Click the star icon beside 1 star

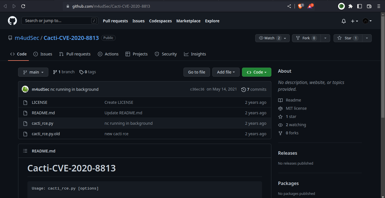coord(280,117)
